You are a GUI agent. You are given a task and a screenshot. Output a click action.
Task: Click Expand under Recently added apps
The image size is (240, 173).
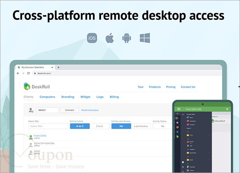click(189, 128)
